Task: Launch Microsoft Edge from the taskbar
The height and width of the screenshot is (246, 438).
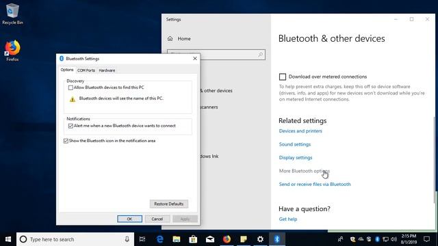Action: 159,239
